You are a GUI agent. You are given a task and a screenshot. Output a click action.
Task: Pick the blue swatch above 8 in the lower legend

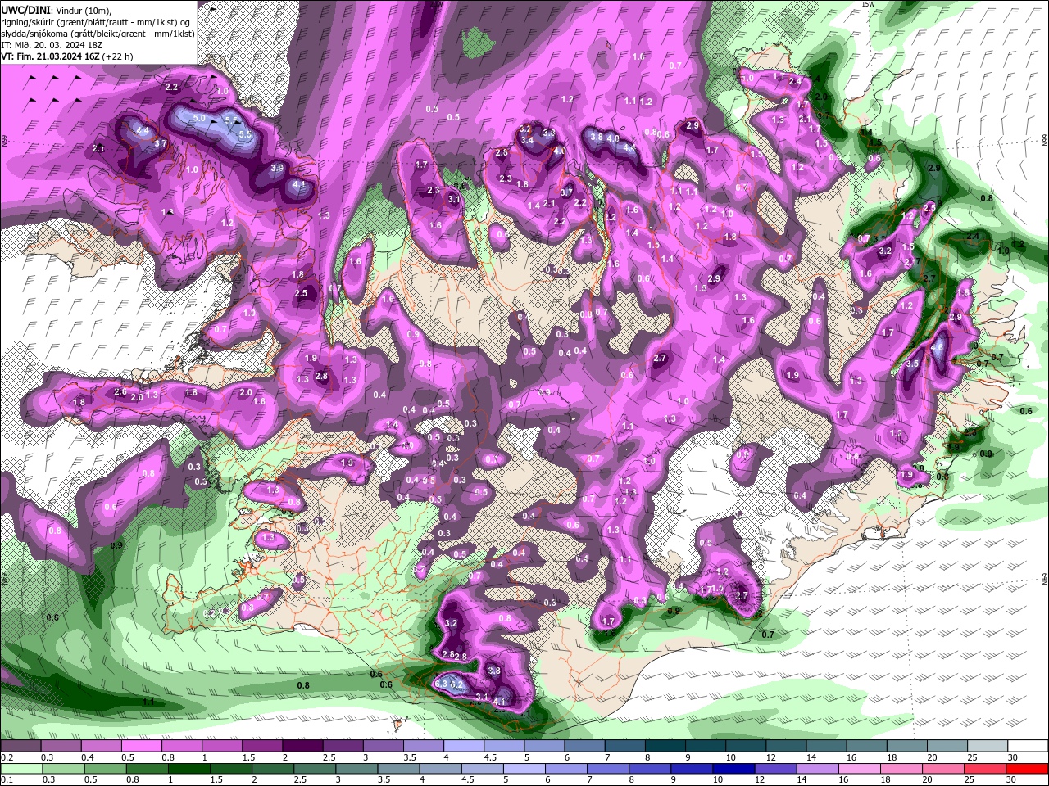pos(651,769)
